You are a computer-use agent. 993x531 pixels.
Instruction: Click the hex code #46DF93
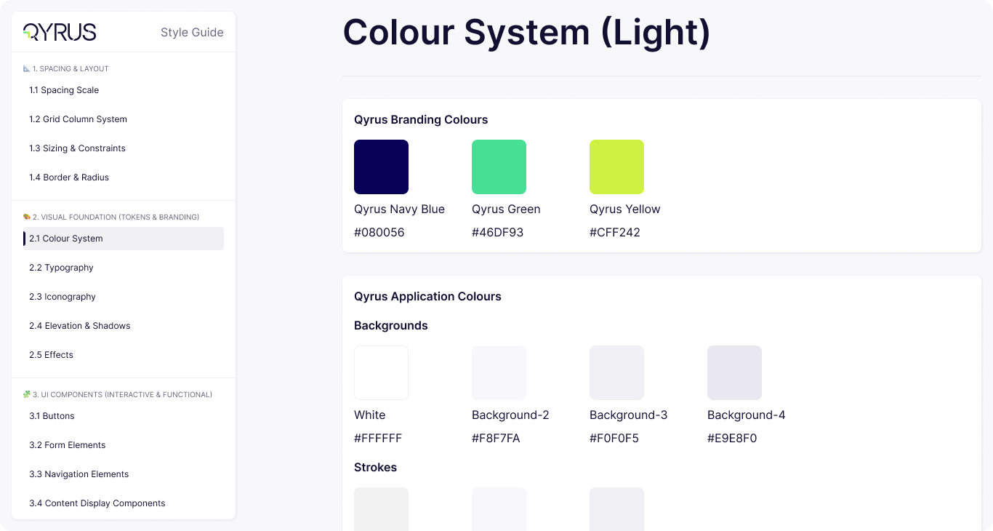[498, 233]
